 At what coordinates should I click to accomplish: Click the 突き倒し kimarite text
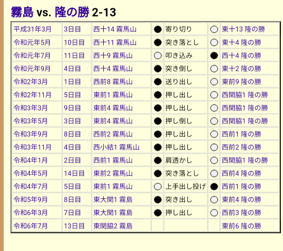[179, 69]
